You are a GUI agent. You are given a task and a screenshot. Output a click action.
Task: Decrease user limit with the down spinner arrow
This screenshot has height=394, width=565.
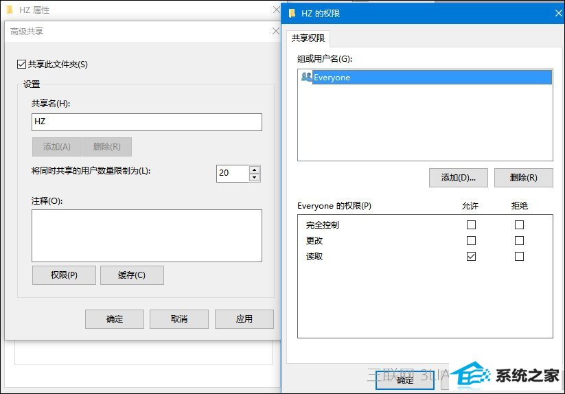tap(255, 178)
